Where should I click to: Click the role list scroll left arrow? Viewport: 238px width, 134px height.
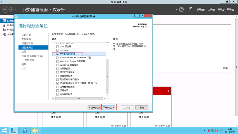[54, 98]
